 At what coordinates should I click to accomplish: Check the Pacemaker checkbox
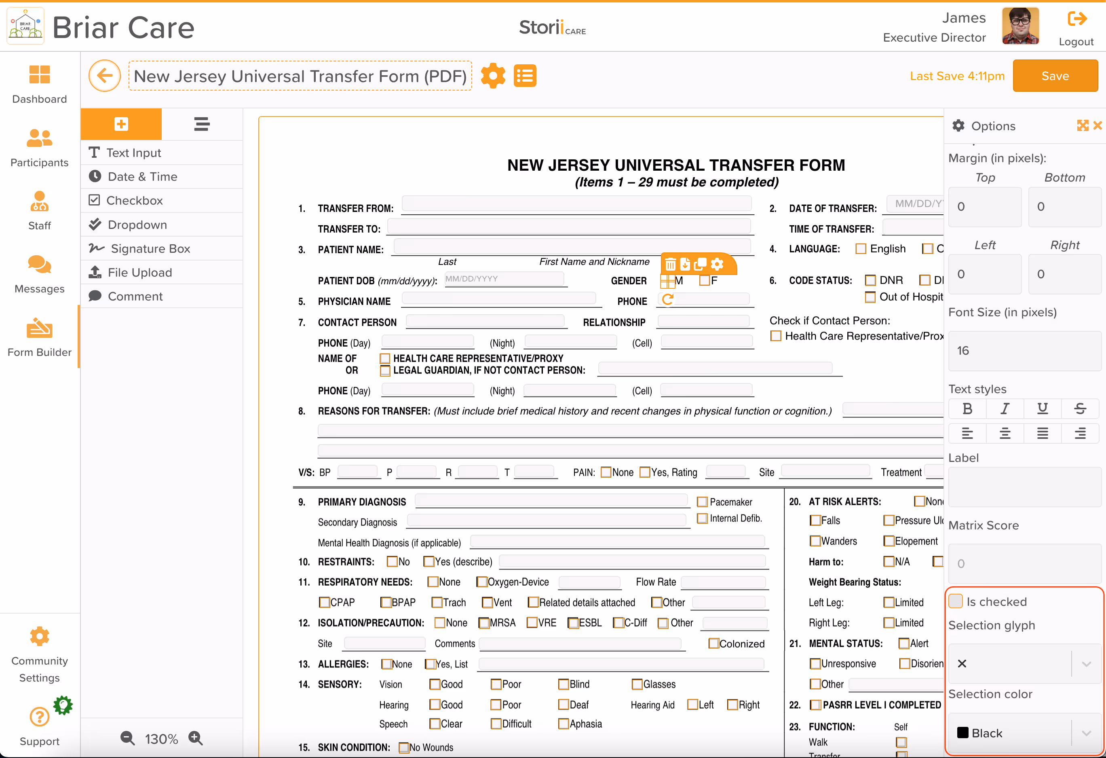coord(702,502)
